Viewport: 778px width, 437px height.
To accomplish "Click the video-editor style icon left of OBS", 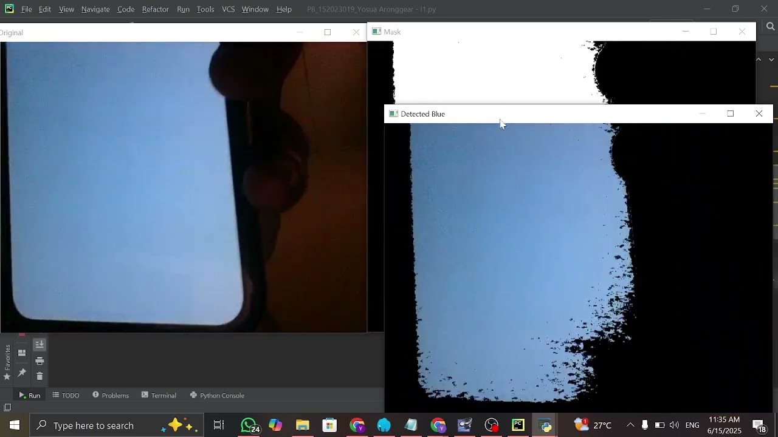I will click(465, 425).
